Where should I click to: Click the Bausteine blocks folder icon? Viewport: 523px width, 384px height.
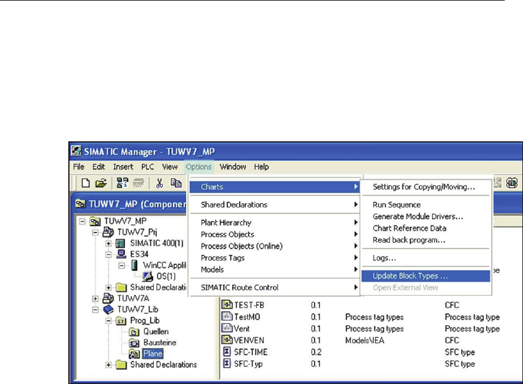coord(134,343)
